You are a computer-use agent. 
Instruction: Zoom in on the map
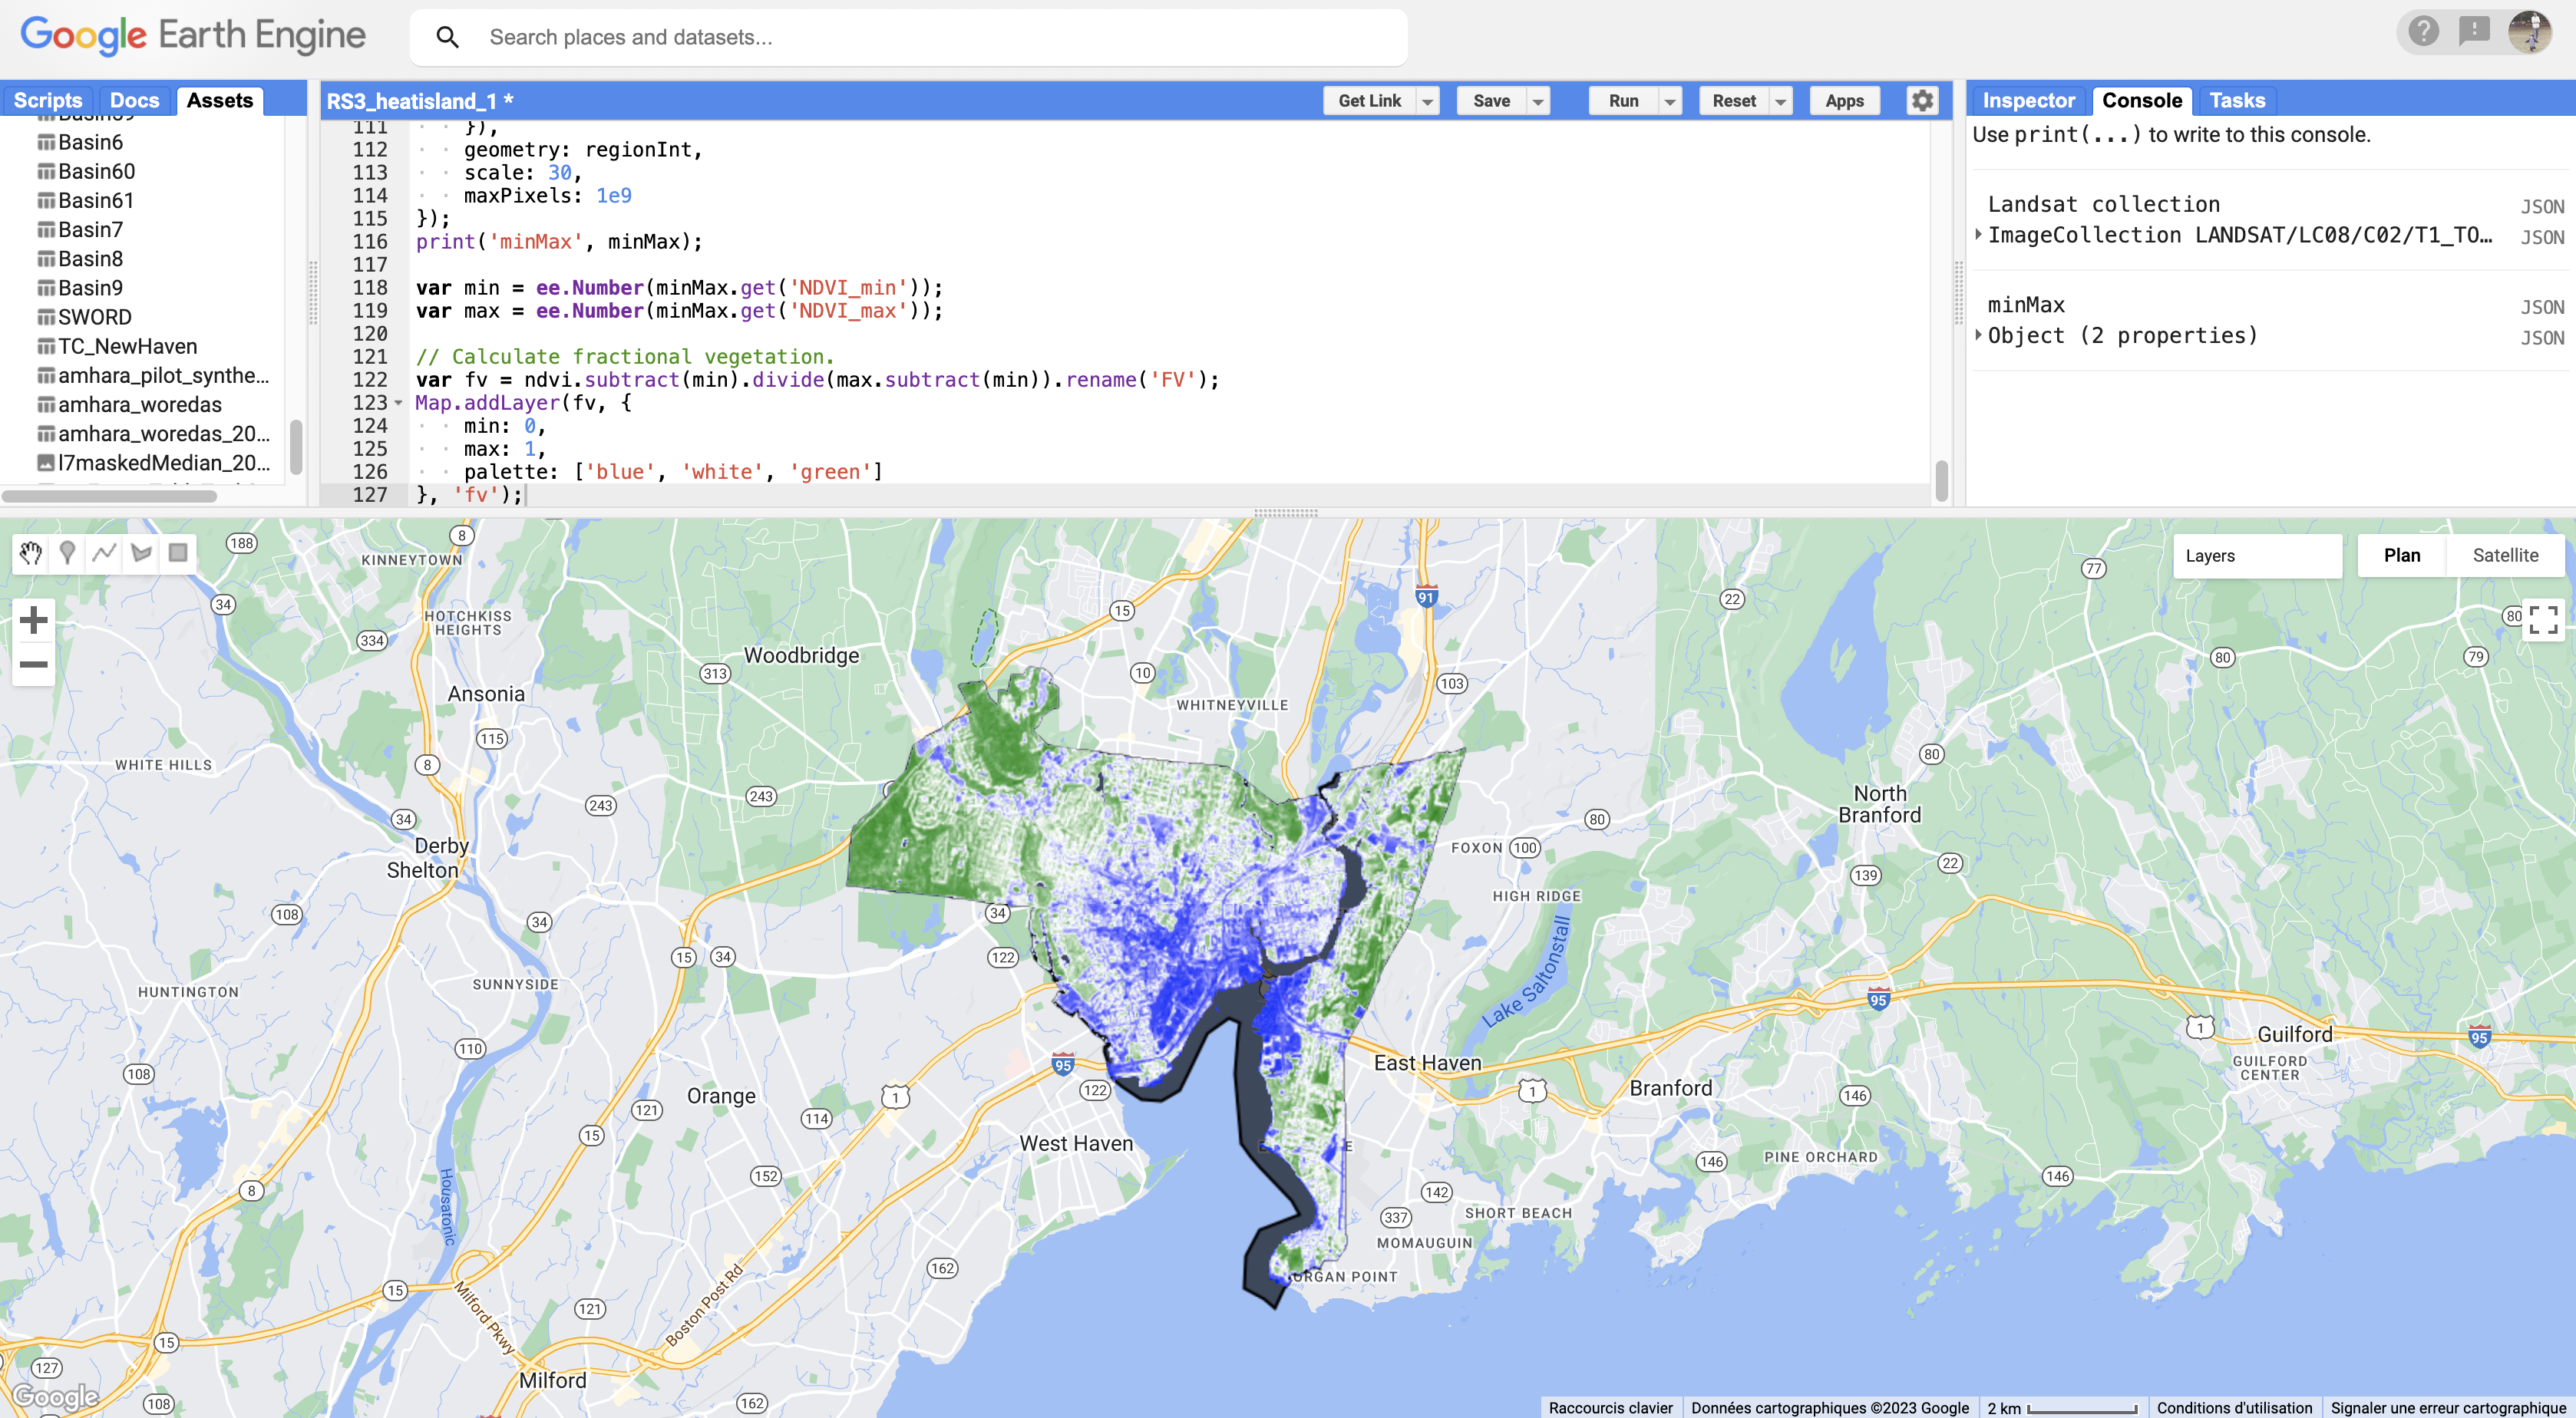pyautogui.click(x=34, y=620)
